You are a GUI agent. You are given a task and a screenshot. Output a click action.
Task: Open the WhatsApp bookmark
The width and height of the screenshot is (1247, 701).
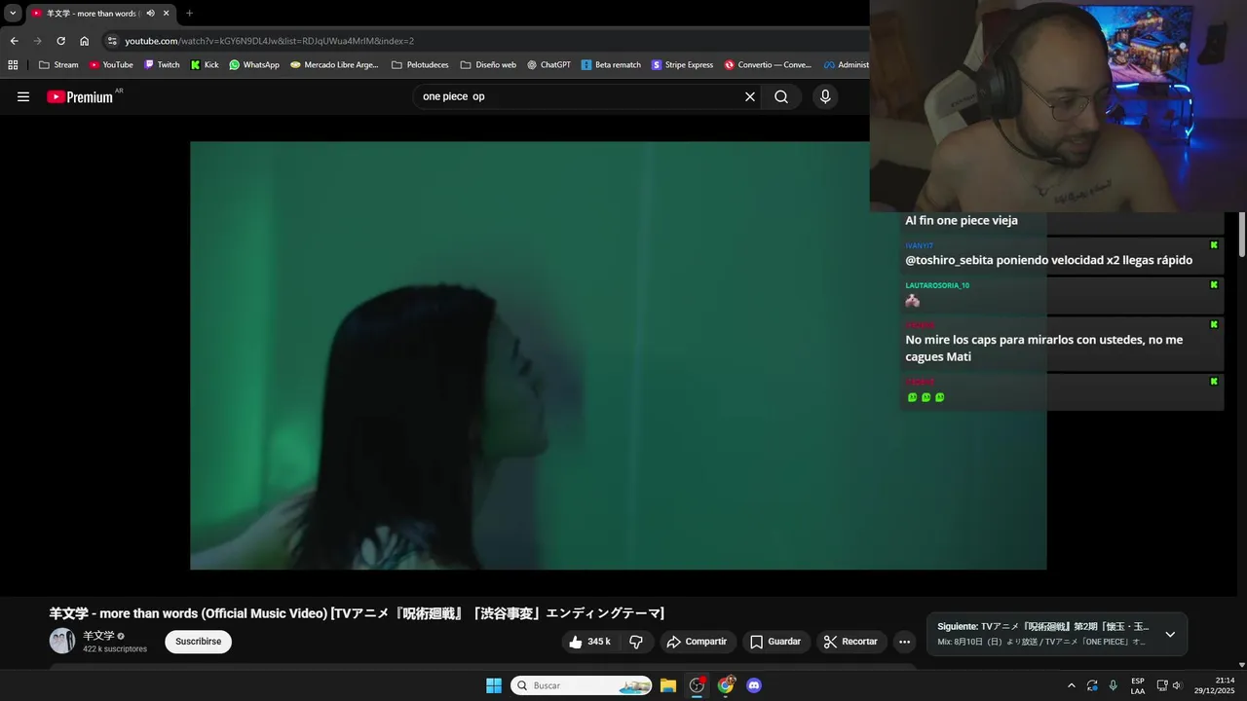click(x=254, y=65)
